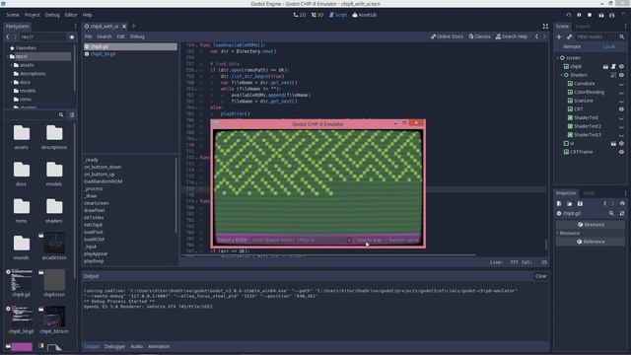Show the hidden ColorBlending node
This screenshot has height=355, width=631.
point(621,92)
